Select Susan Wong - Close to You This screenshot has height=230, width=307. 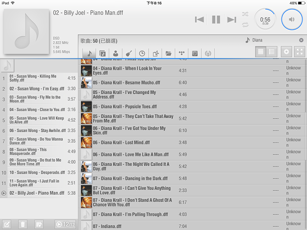click(x=39, y=110)
